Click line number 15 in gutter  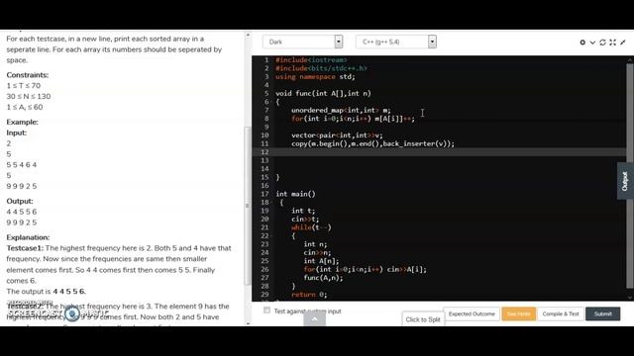264,177
